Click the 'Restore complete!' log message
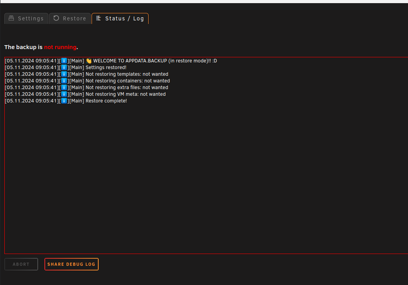Image resolution: width=408 pixels, height=285 pixels. click(106, 101)
